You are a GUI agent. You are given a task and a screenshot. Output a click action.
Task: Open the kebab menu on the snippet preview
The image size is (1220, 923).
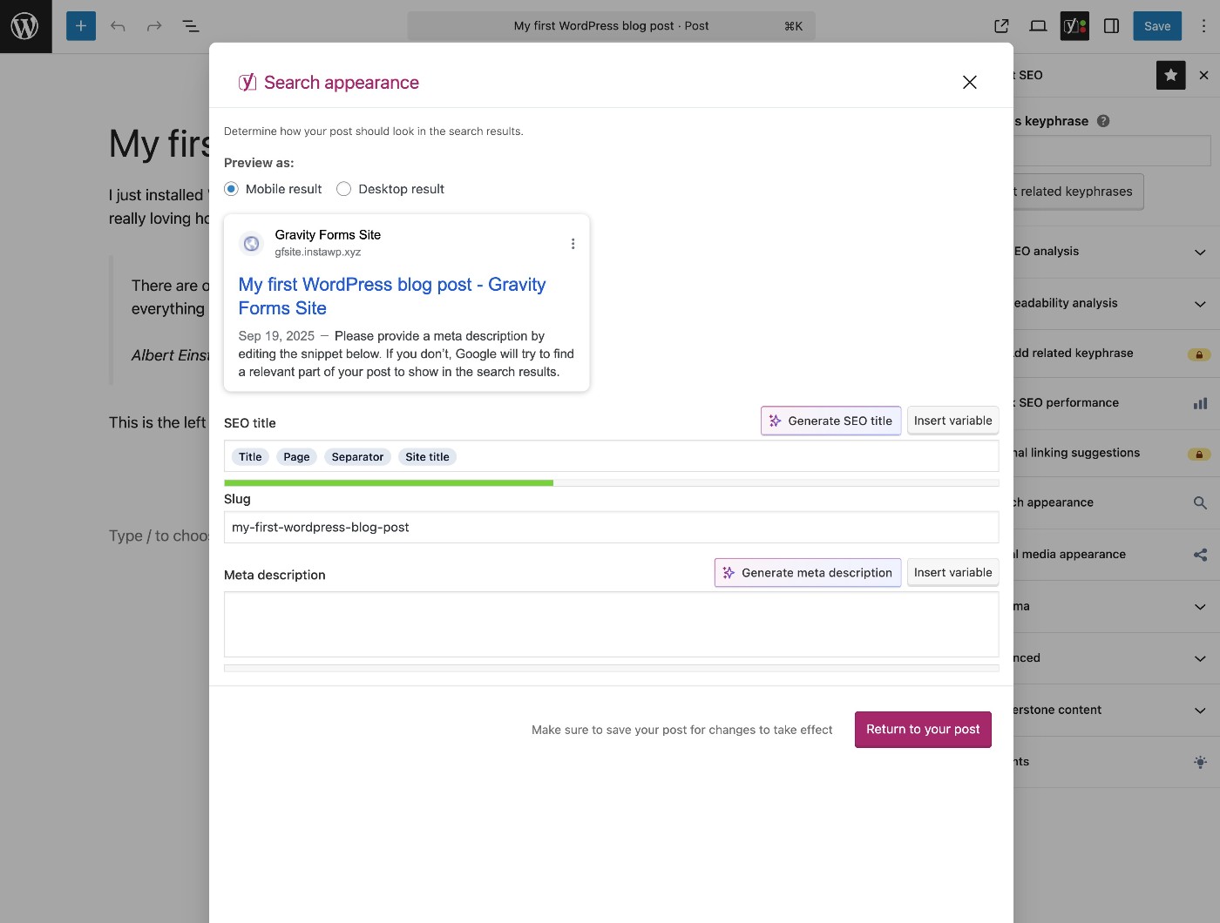(573, 243)
